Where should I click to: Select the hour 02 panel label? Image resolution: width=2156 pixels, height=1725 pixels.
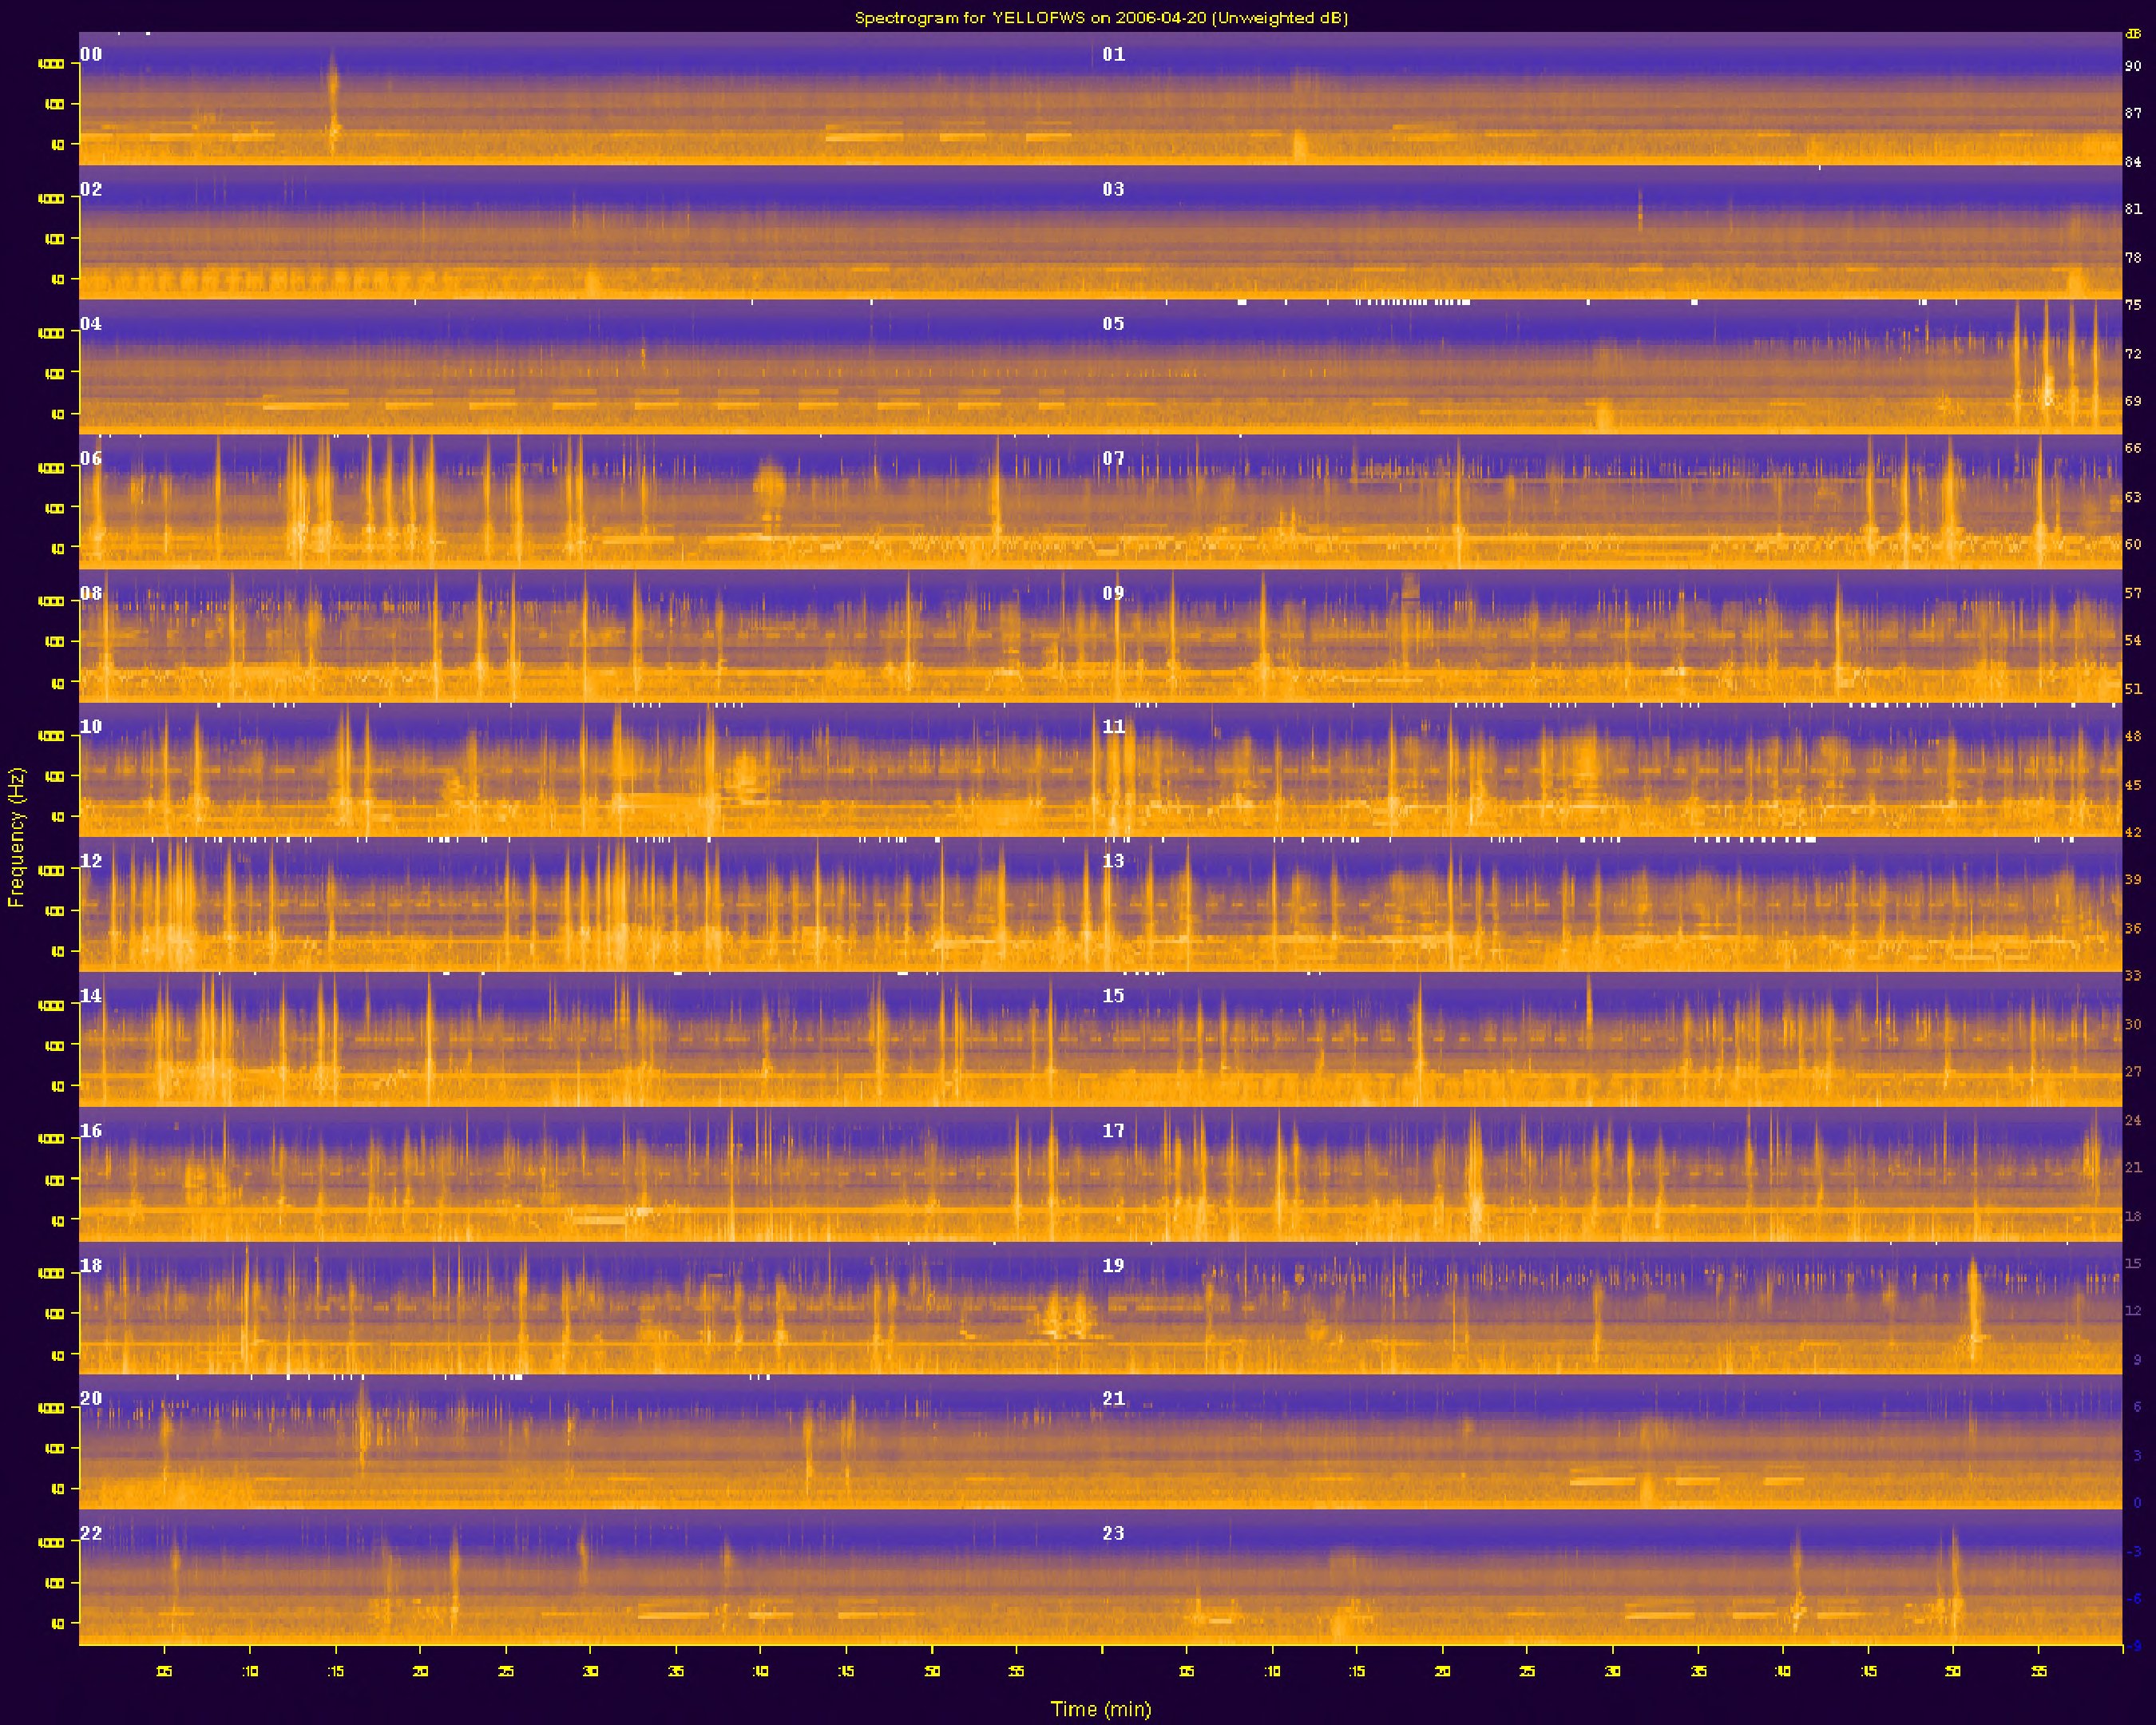point(91,189)
